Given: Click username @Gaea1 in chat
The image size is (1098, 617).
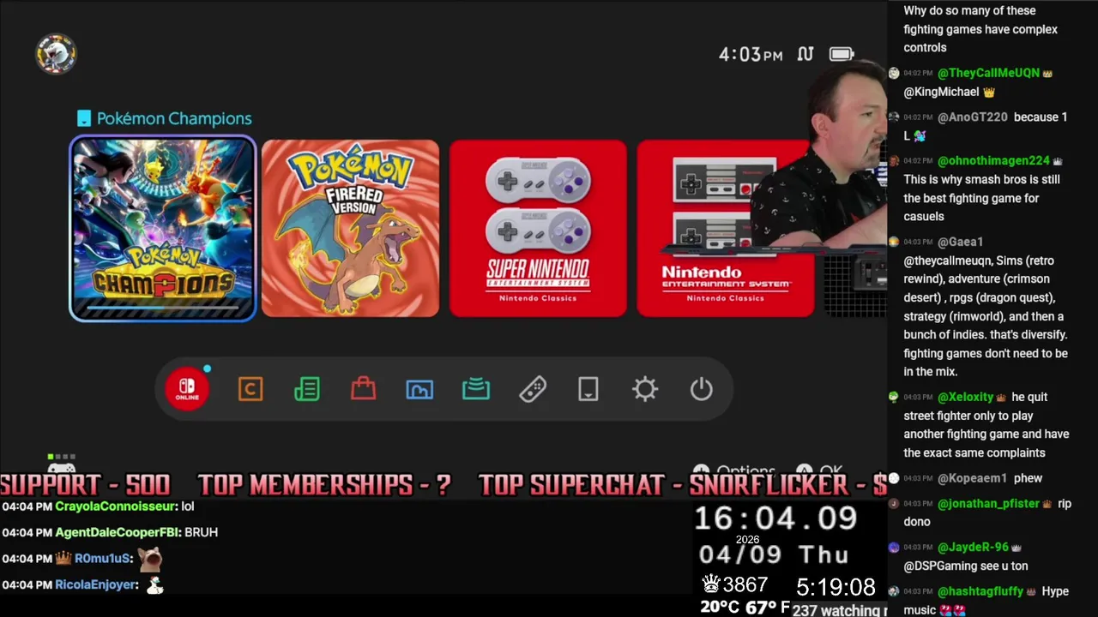Looking at the screenshot, I should [x=960, y=242].
